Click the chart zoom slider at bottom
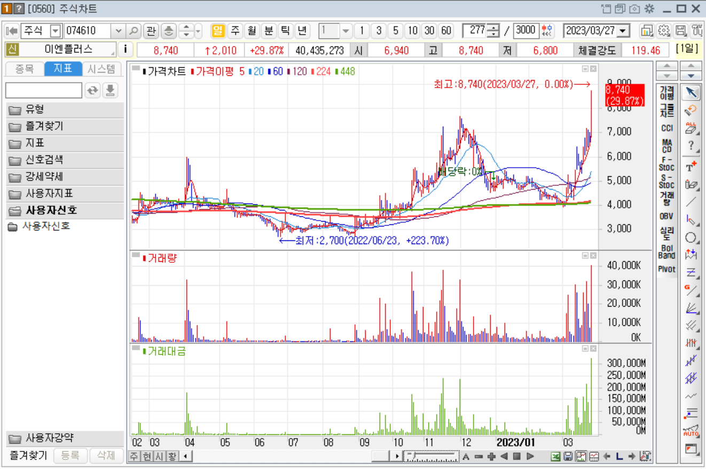706x469 pixels. tap(432, 456)
